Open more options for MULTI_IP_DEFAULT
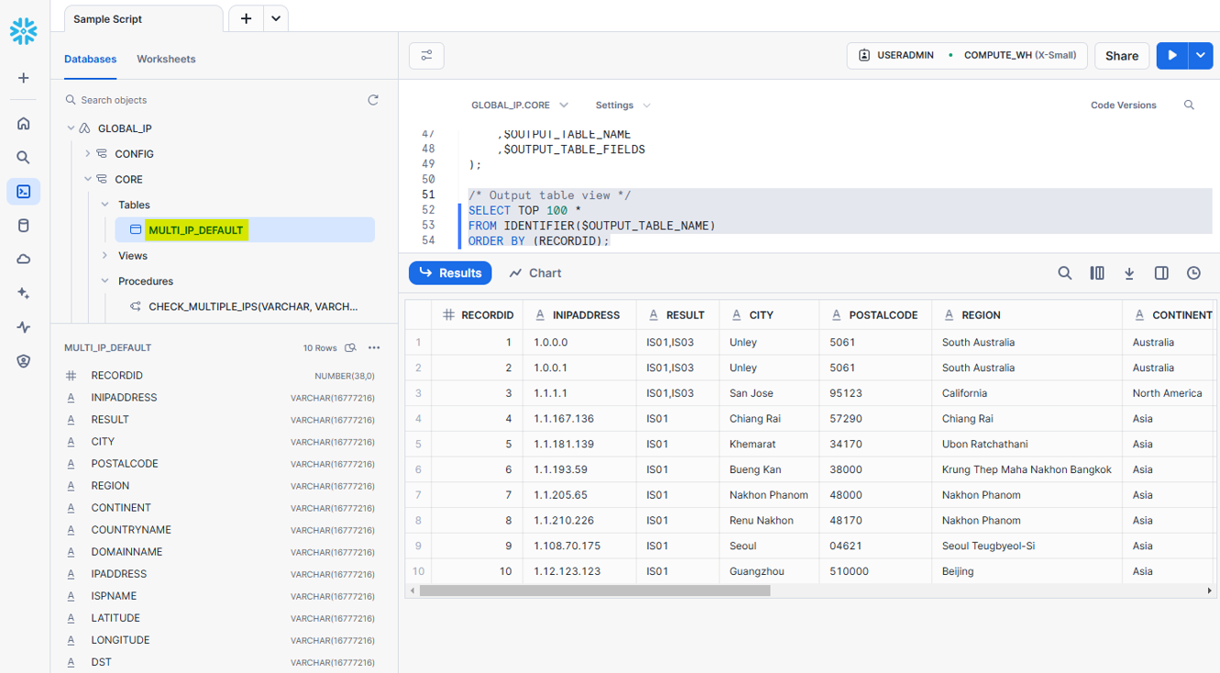This screenshot has height=673, width=1220. tap(374, 348)
